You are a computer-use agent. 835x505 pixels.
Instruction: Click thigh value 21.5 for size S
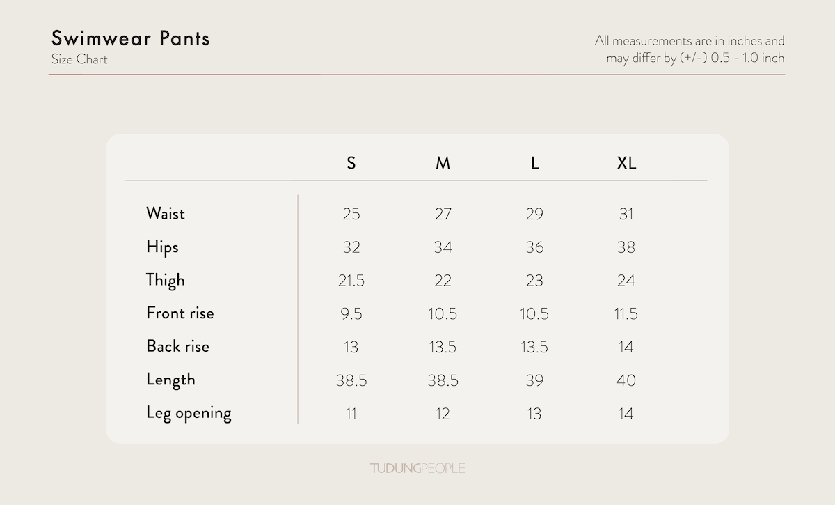[x=351, y=281]
